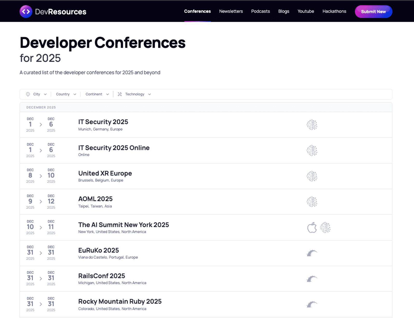414x318 pixels.
Task: Open the Continent filter dropdown
Action: tap(97, 94)
